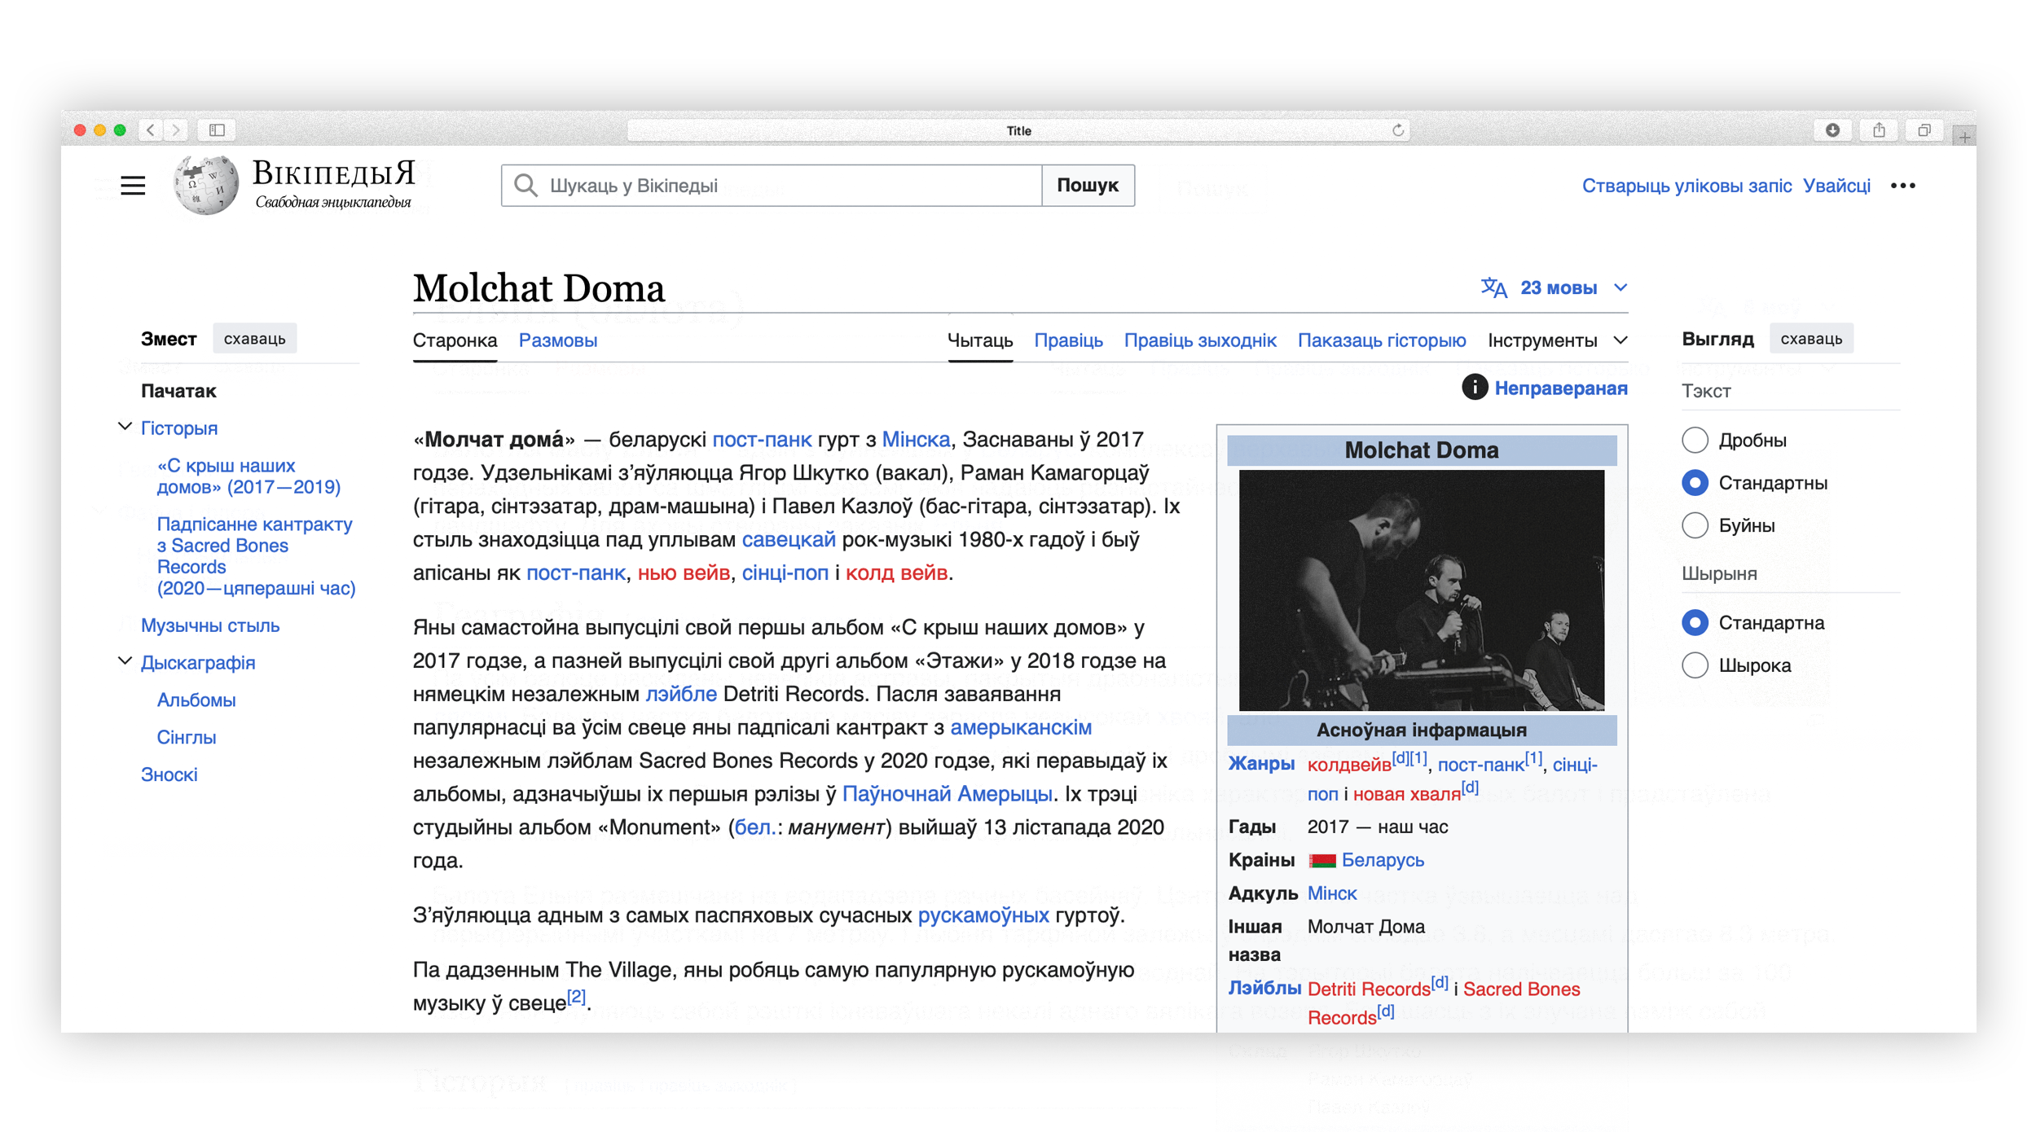Click Беларусь link in infobox
The width and height of the screenshot is (2036, 1132).
pos(1383,861)
